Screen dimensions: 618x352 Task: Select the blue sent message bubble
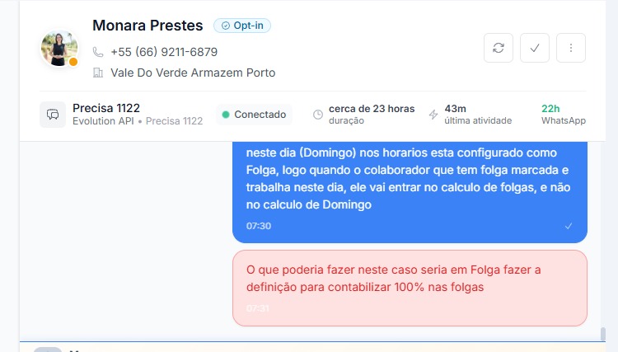410,190
